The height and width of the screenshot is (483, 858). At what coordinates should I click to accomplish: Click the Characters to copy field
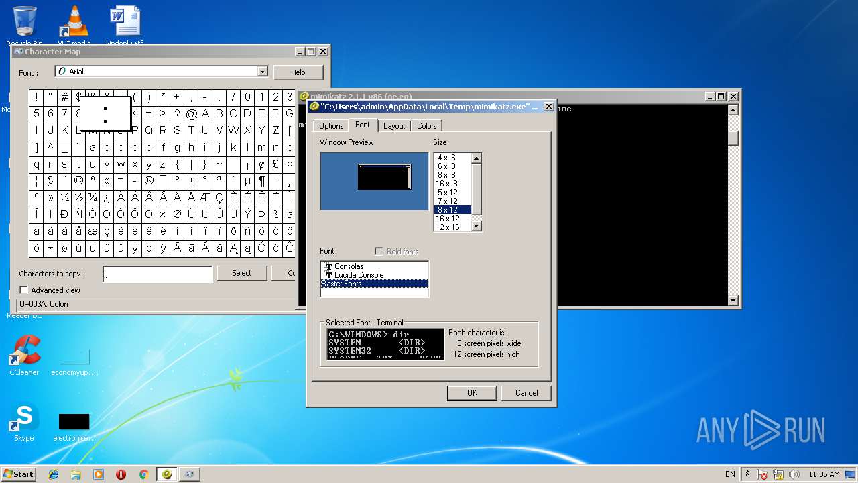coord(158,274)
